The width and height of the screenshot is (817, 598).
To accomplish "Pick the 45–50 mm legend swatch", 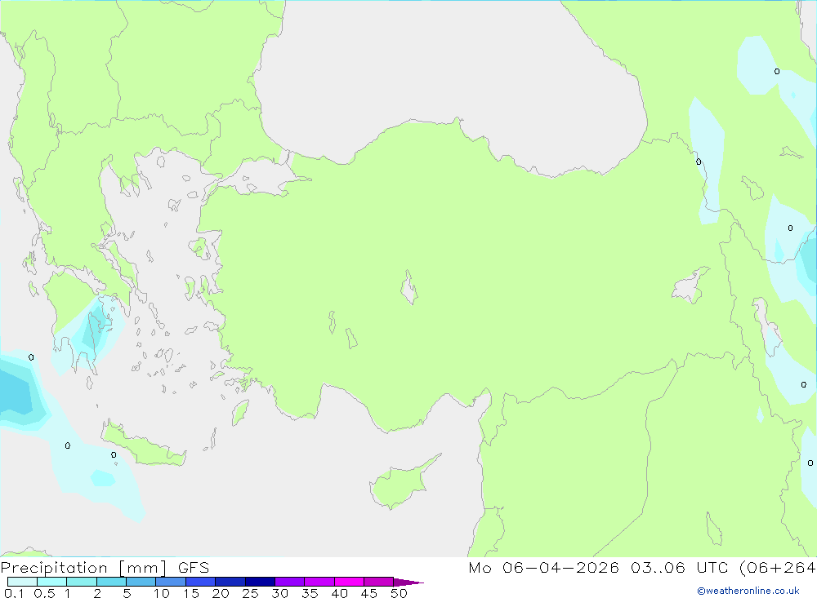I will point(379,582).
